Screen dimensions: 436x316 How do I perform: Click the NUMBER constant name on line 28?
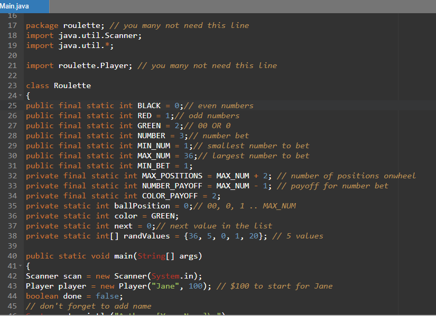point(151,136)
